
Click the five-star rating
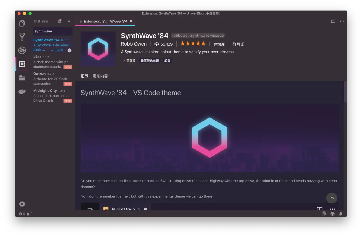(193, 44)
